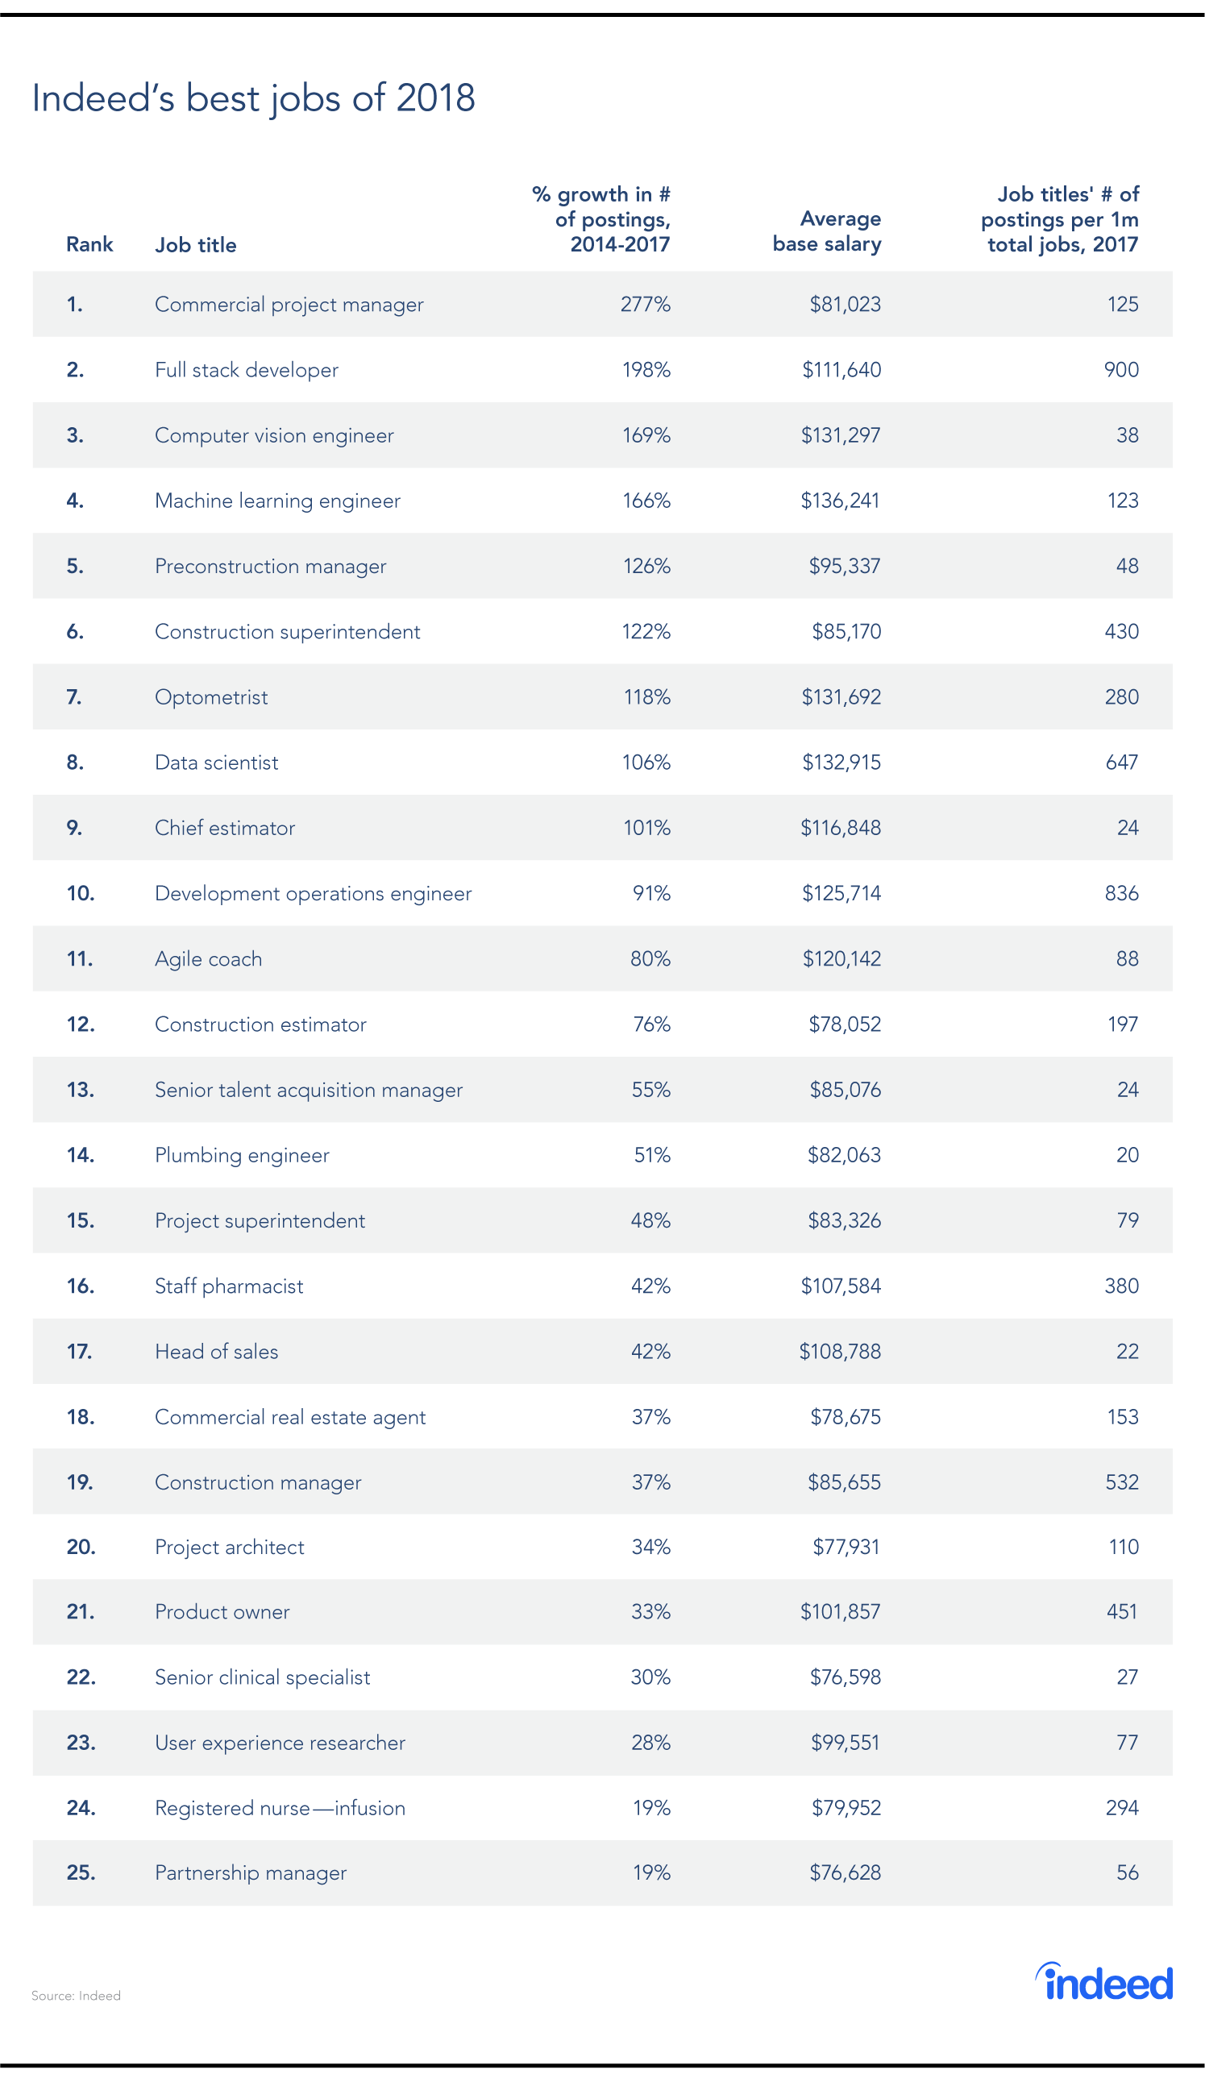Click the Data scientist job title

pos(216,763)
